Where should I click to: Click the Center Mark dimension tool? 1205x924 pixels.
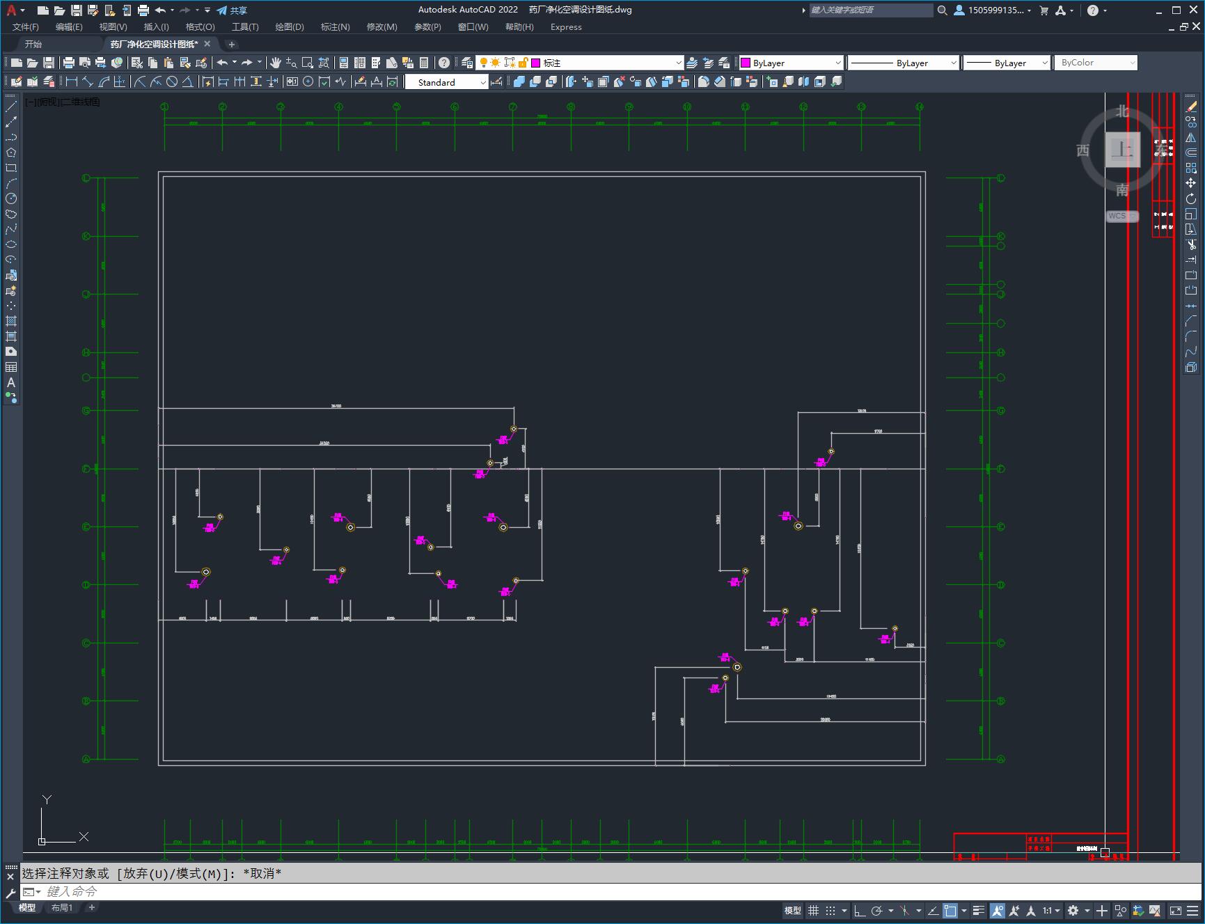(308, 82)
